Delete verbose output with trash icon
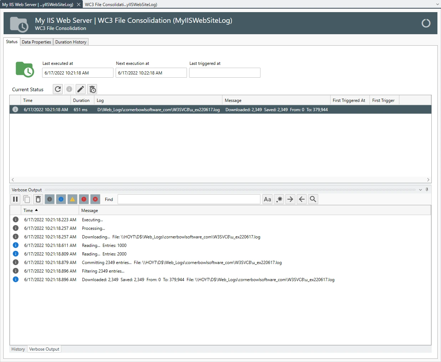441x362 pixels. (x=38, y=199)
